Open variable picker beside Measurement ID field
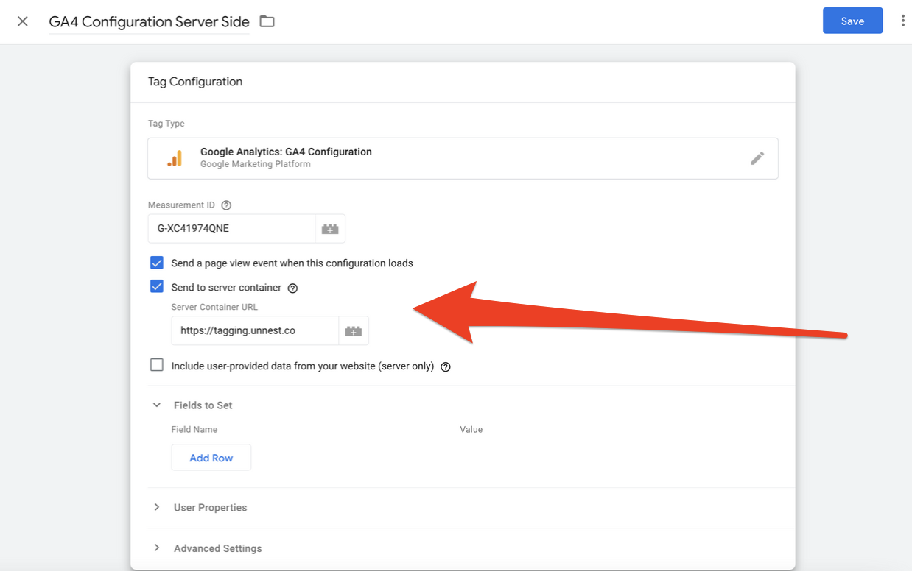Image resolution: width=912 pixels, height=574 pixels. pos(330,229)
